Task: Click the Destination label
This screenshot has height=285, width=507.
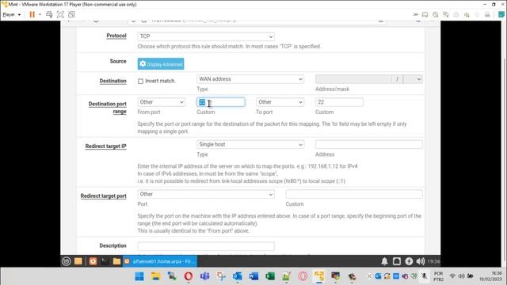Action: [x=112, y=81]
